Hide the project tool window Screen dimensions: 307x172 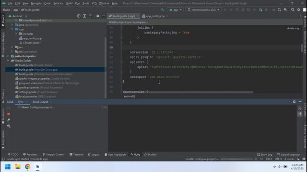104,16
